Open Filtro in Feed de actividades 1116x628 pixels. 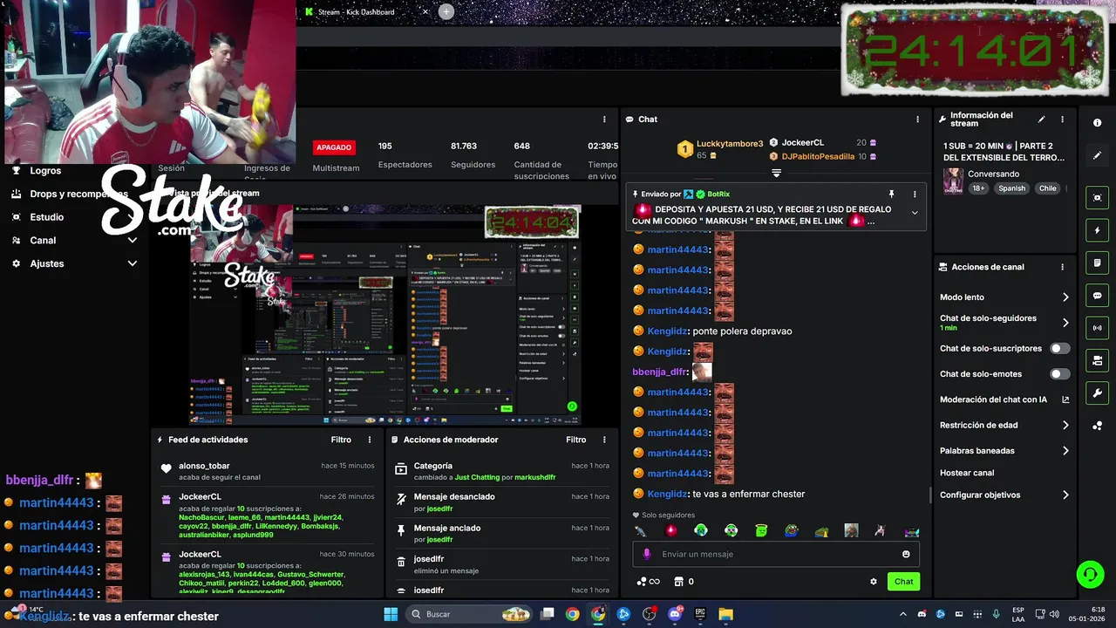point(341,440)
